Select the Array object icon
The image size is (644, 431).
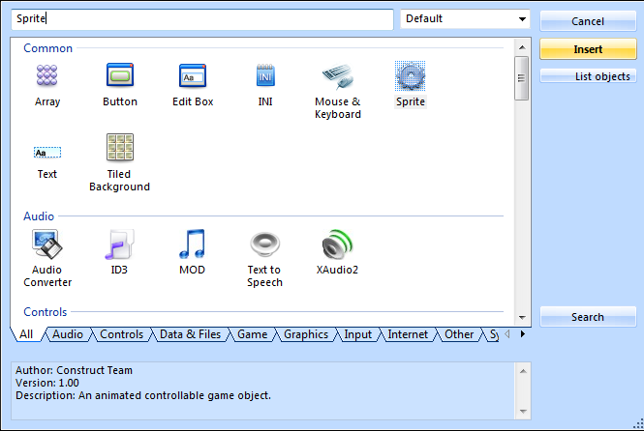tap(46, 75)
